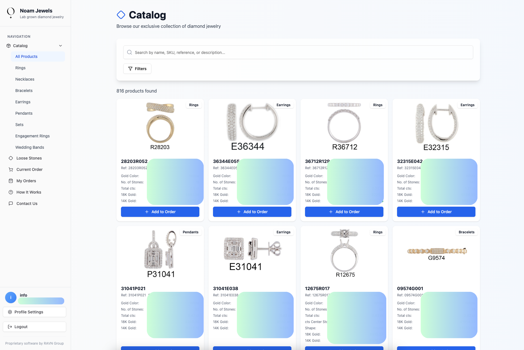Click the Loose Stones diamond icon
This screenshot has height=350, width=524.
pyautogui.click(x=11, y=158)
